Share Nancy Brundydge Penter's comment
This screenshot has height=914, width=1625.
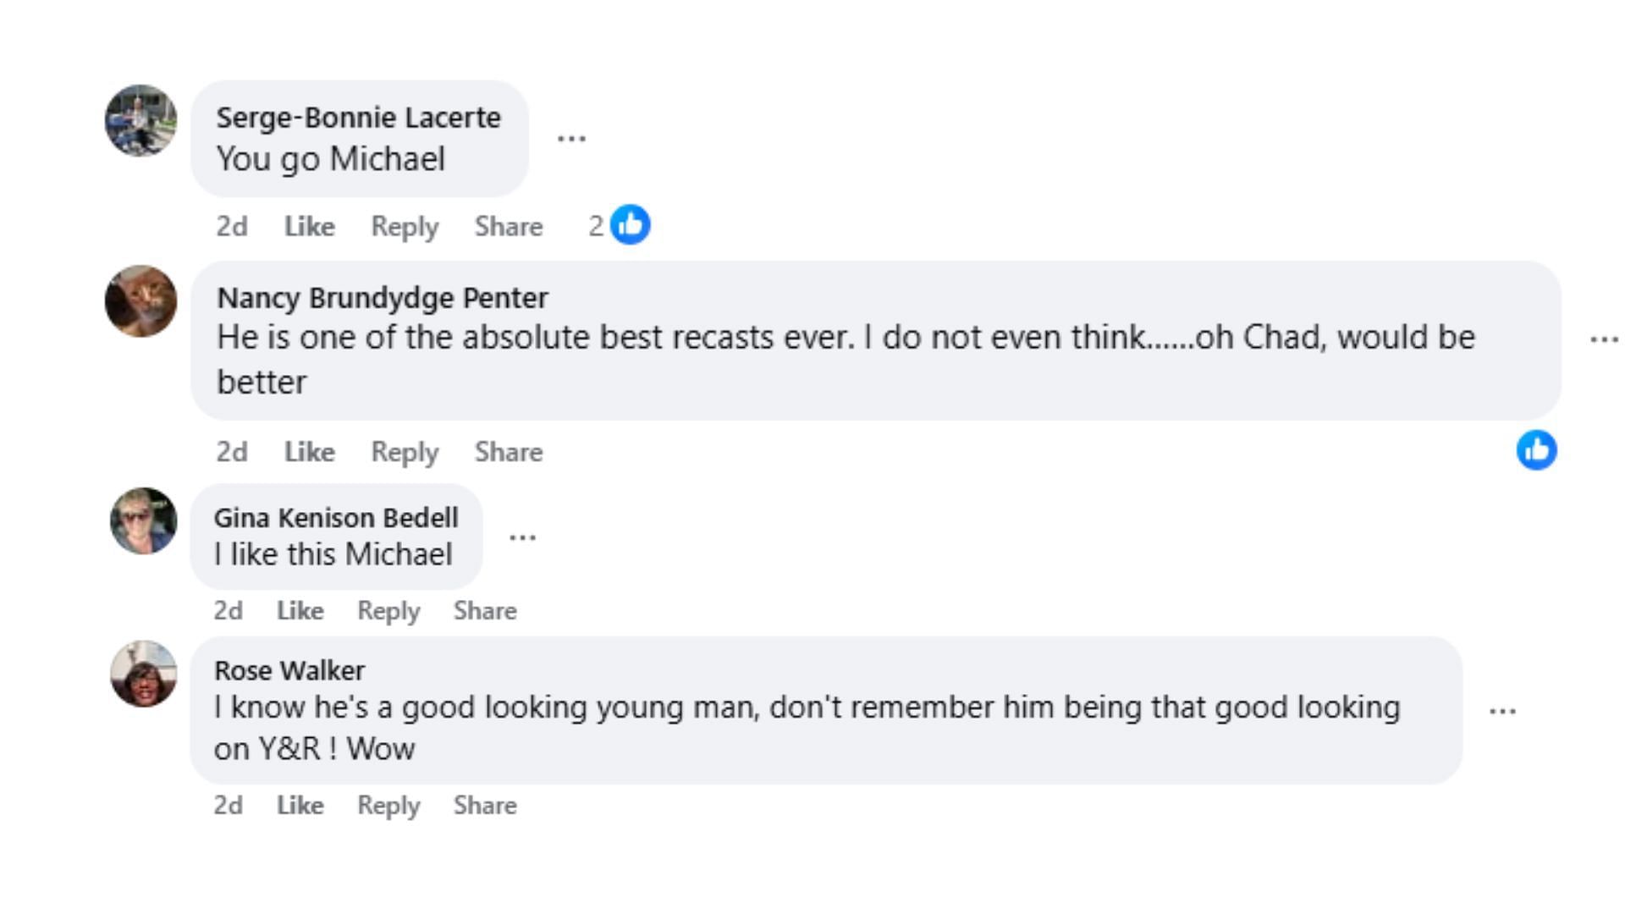point(508,452)
